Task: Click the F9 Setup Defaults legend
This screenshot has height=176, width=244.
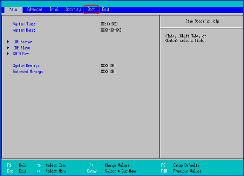Action: pos(180,165)
